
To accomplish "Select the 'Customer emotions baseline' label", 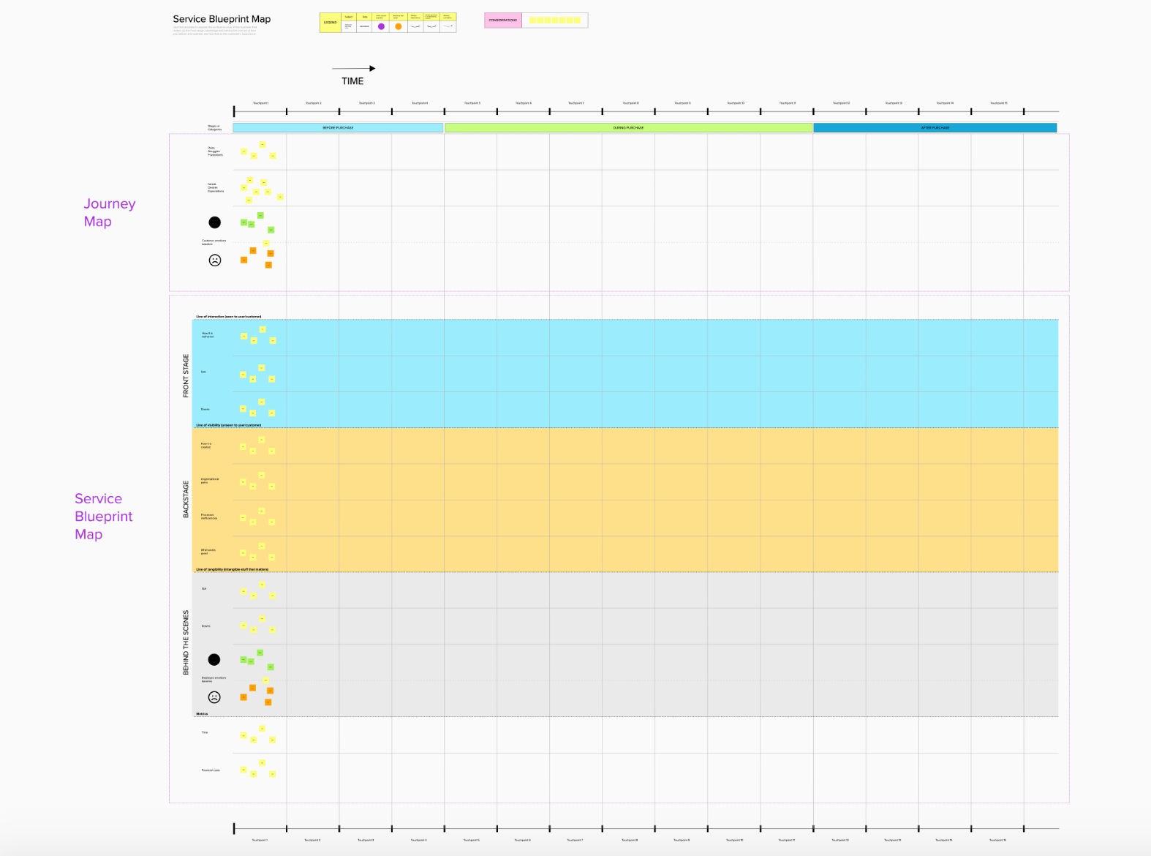I will [x=214, y=242].
